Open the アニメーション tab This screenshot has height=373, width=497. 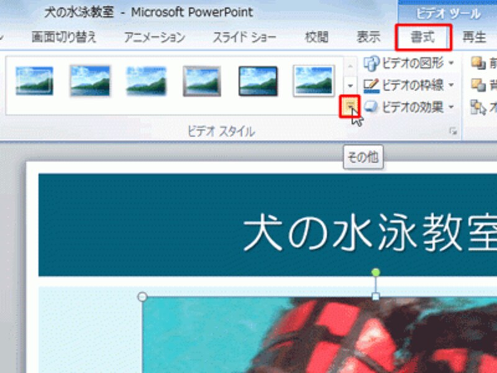click(154, 37)
